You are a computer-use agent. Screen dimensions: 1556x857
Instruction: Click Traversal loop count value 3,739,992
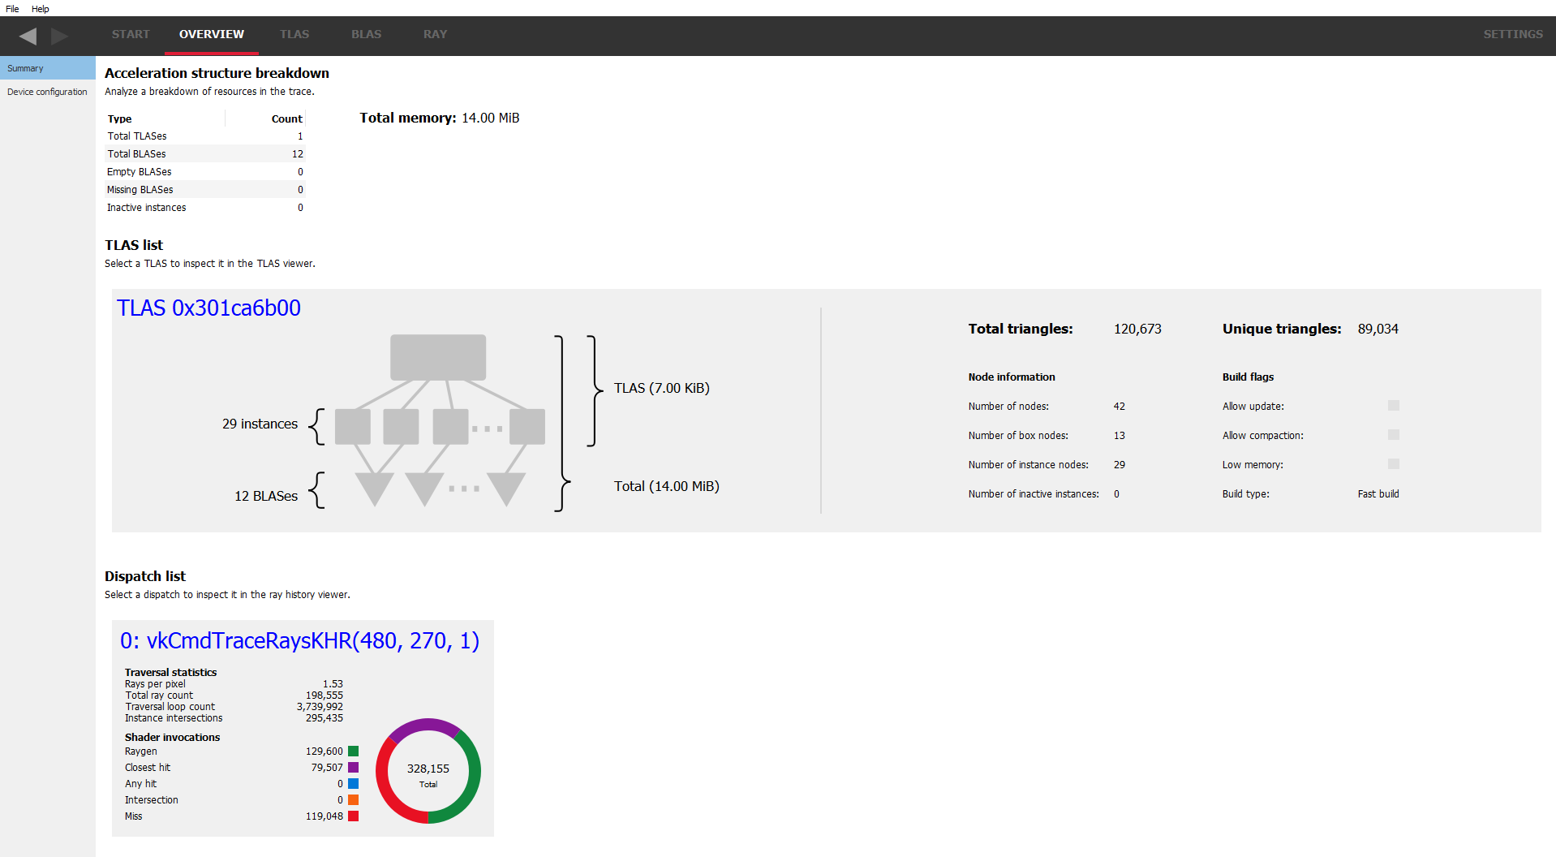[320, 707]
